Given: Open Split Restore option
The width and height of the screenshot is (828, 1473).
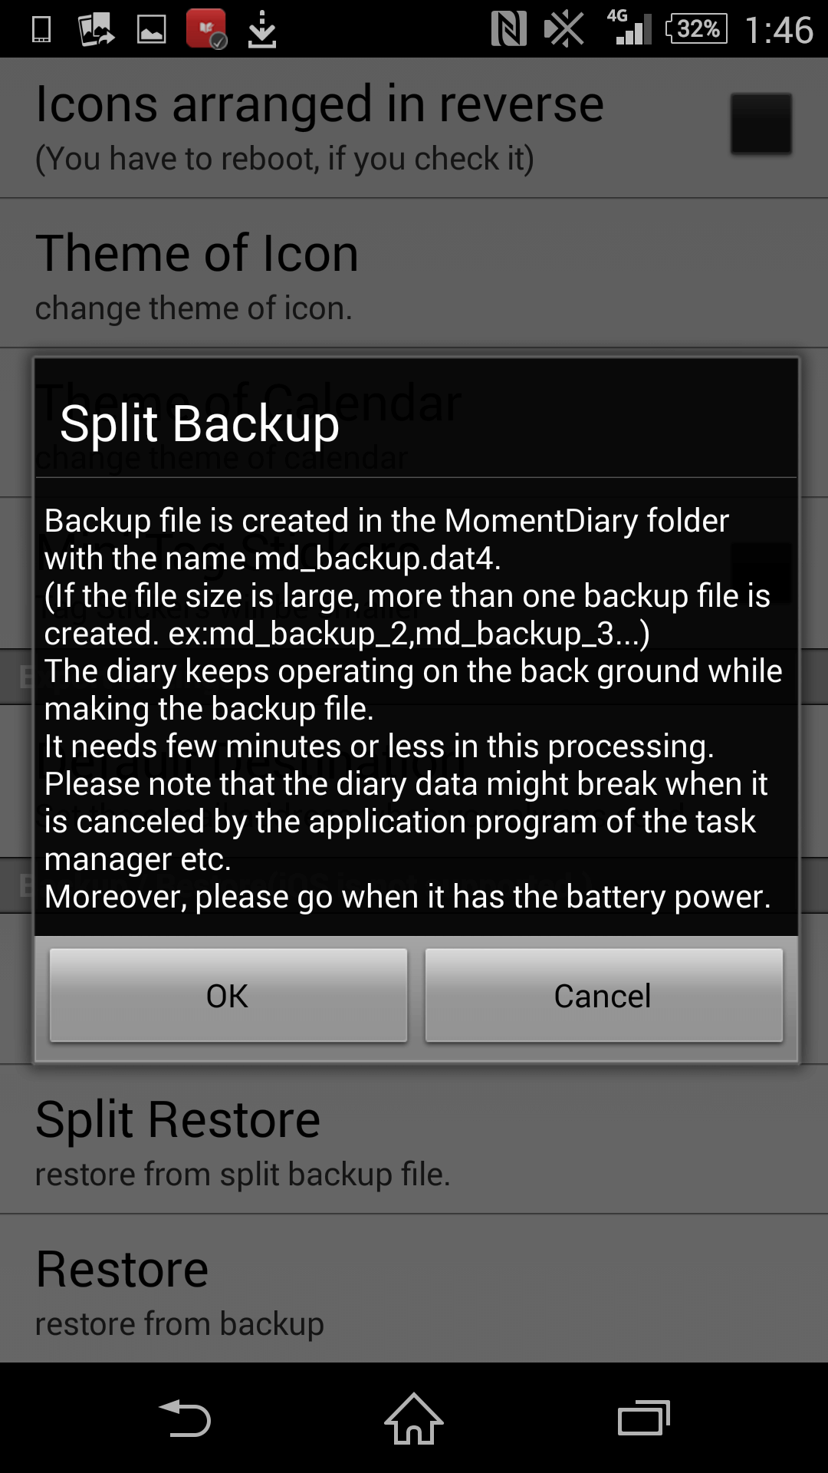Looking at the screenshot, I should [414, 1139].
